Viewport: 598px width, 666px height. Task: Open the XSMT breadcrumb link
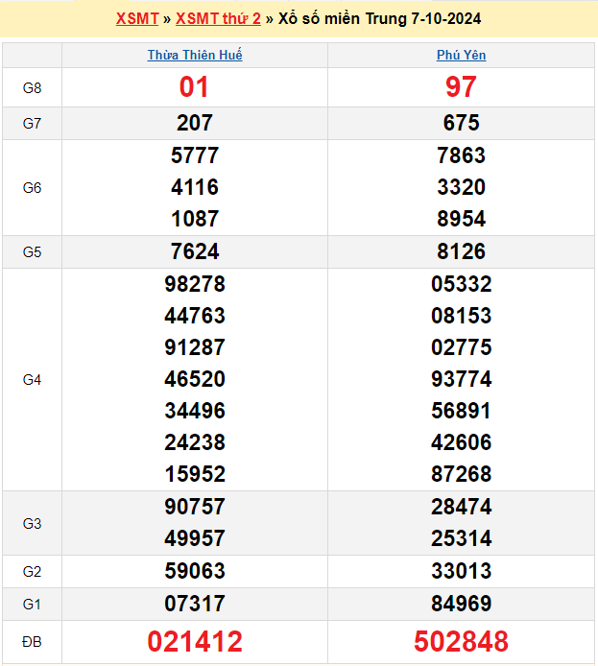[x=137, y=19]
